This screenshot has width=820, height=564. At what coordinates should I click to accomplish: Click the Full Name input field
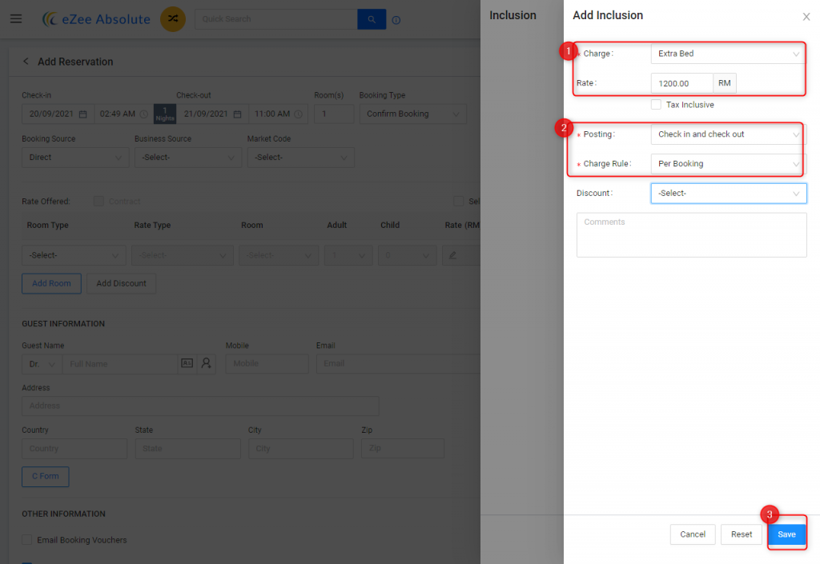click(x=120, y=363)
